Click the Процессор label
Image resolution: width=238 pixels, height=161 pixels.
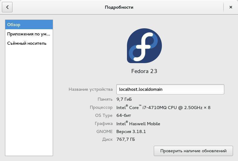(x=101, y=108)
